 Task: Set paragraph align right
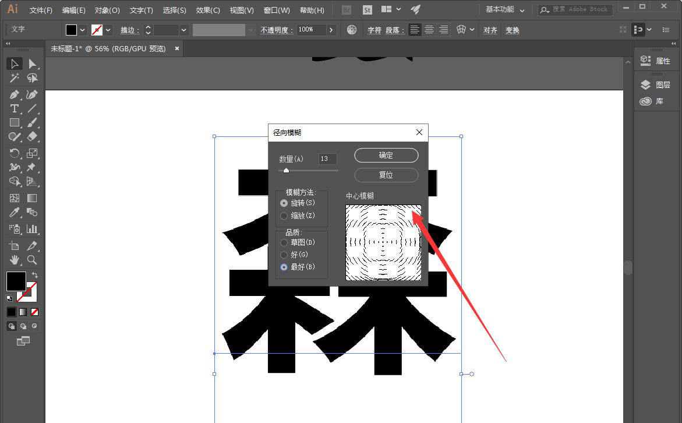coord(444,30)
